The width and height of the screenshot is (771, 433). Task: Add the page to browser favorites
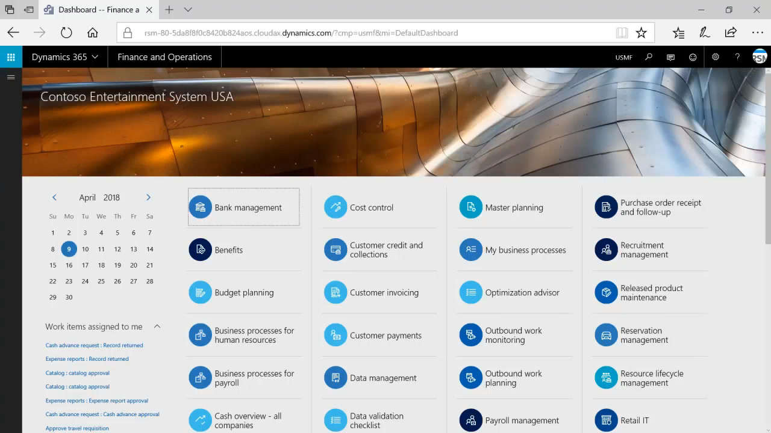641,33
